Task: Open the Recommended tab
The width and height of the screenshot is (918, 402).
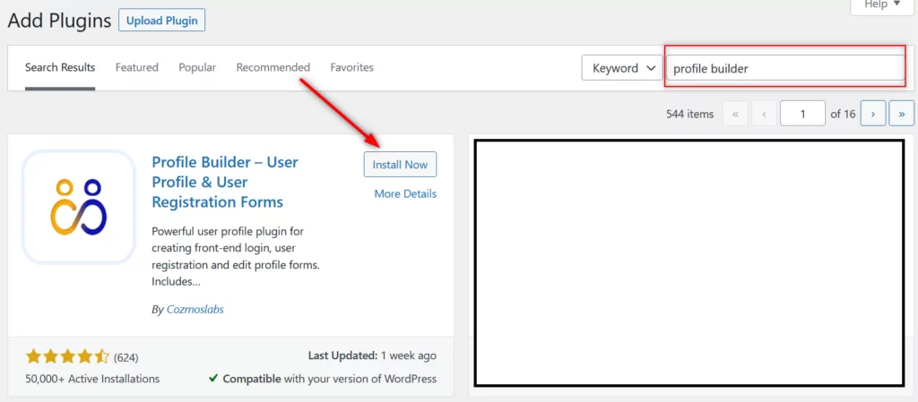Action: pos(273,68)
